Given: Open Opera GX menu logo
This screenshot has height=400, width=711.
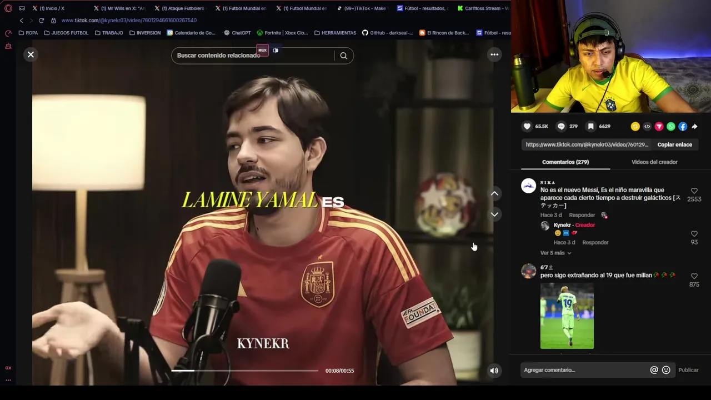Looking at the screenshot, I should pyautogui.click(x=8, y=8).
